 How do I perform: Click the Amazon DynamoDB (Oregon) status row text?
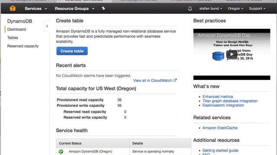pos(90,151)
